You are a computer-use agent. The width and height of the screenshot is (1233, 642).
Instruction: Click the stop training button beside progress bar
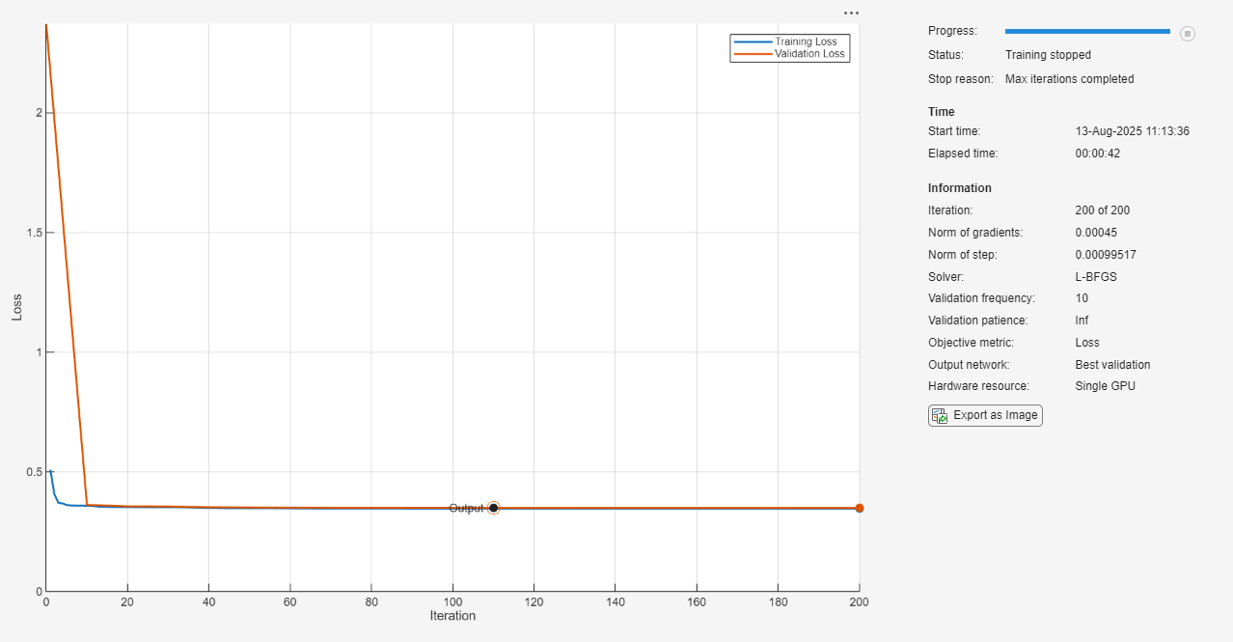point(1188,34)
